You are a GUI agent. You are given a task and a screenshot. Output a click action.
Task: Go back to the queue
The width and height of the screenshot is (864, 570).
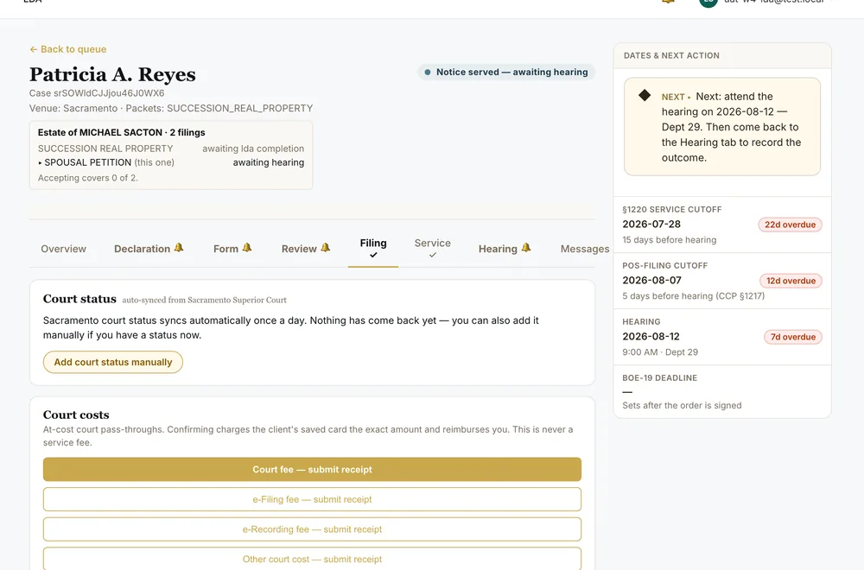pyautogui.click(x=67, y=49)
